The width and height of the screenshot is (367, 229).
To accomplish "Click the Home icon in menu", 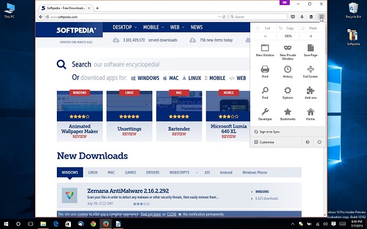I will point(311,112).
